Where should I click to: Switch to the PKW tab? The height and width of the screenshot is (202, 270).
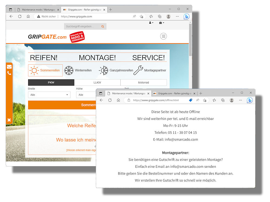51,82
